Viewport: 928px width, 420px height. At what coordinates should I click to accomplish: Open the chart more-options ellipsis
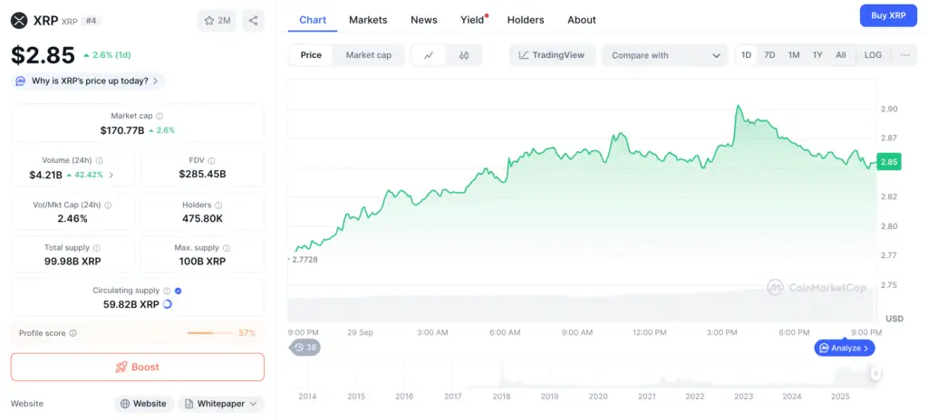[x=905, y=55]
